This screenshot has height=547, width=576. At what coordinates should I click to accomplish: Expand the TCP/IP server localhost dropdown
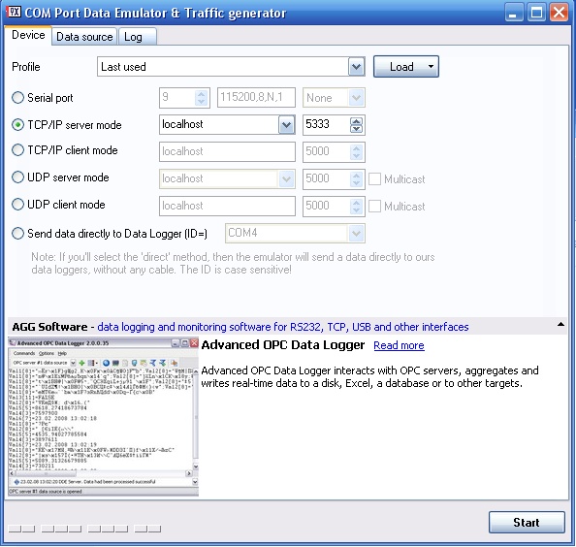click(286, 125)
